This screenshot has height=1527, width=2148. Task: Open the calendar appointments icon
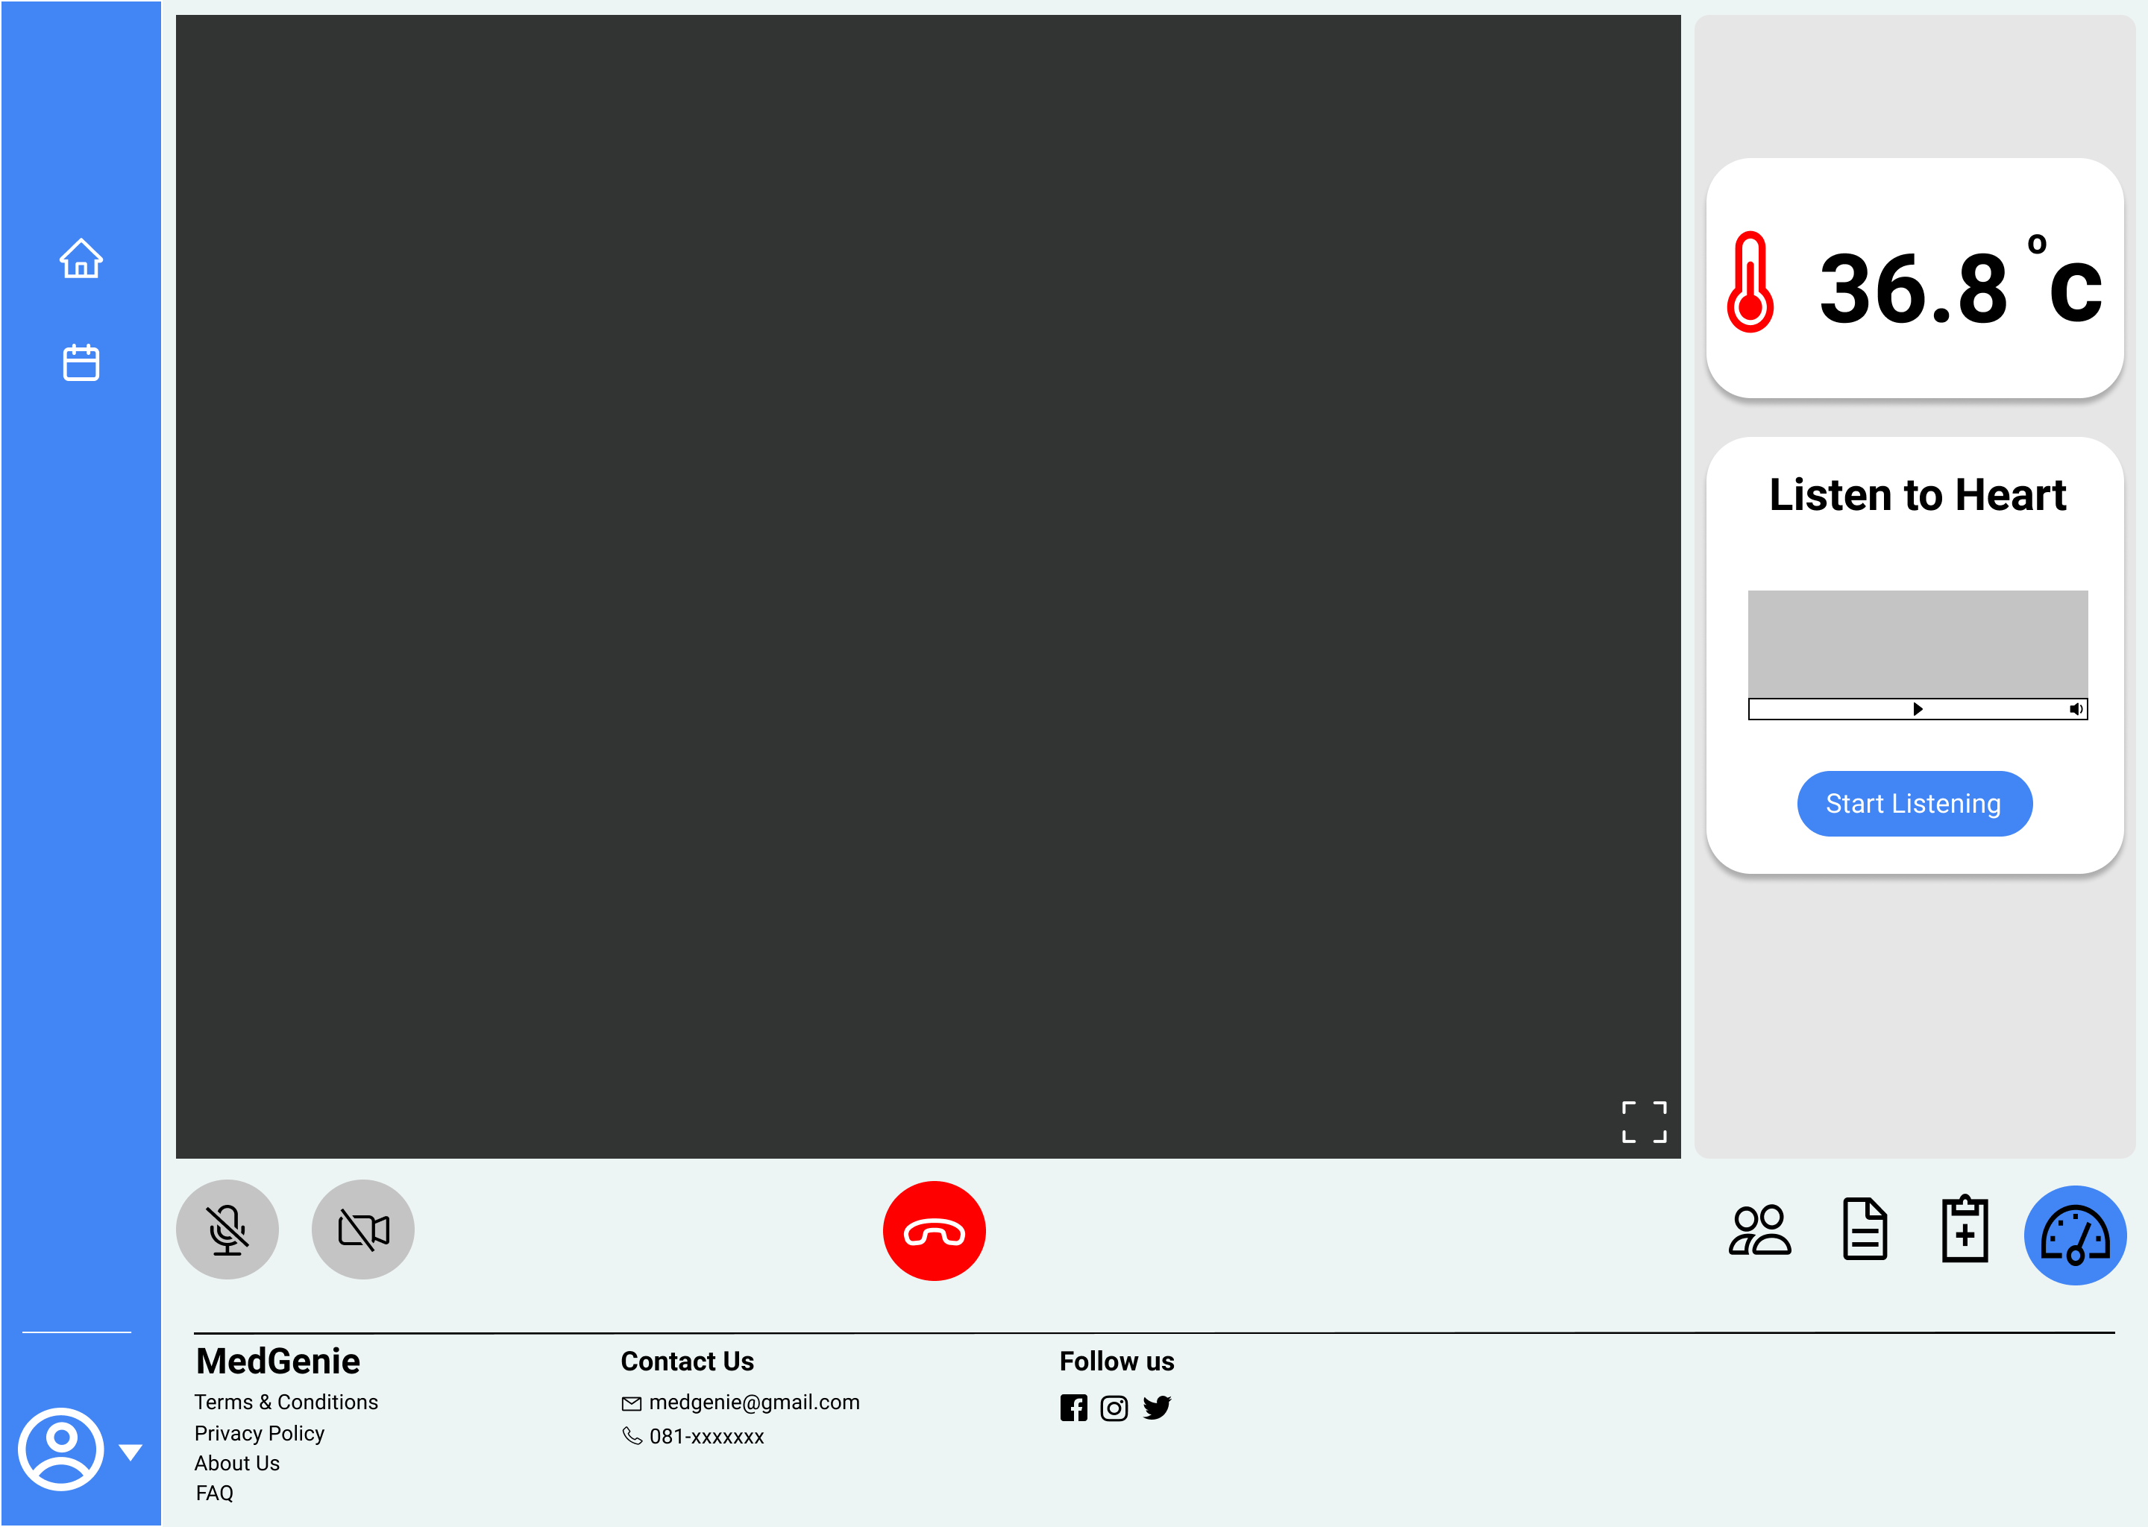click(x=81, y=362)
